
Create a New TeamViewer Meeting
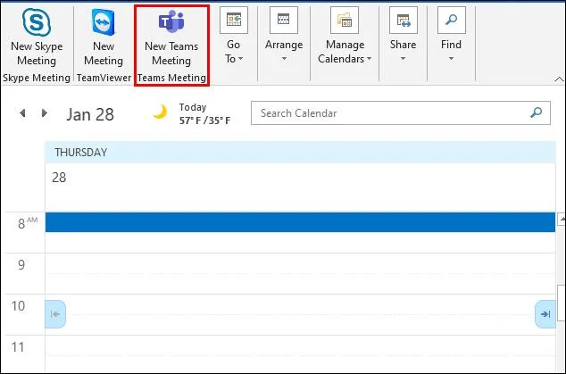click(x=104, y=37)
